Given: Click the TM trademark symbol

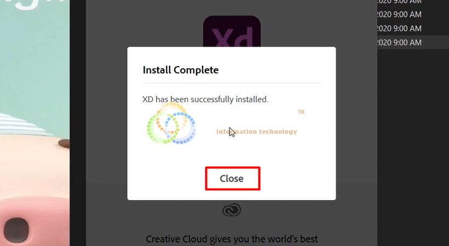Looking at the screenshot, I should [301, 112].
